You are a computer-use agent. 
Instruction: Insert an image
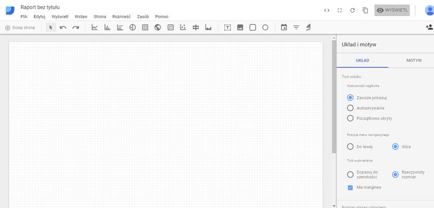point(240,28)
